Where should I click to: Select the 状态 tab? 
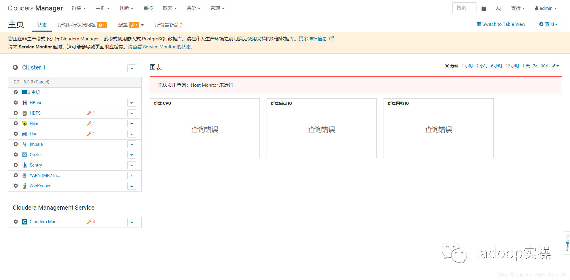42,25
